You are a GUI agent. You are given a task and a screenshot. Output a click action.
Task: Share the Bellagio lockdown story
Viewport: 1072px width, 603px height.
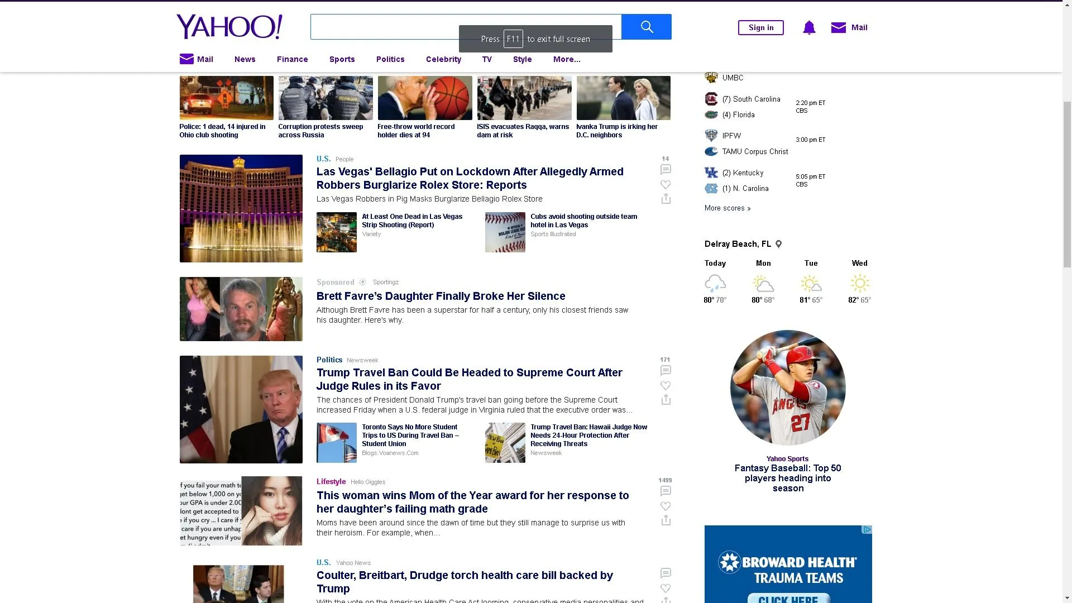tap(666, 199)
